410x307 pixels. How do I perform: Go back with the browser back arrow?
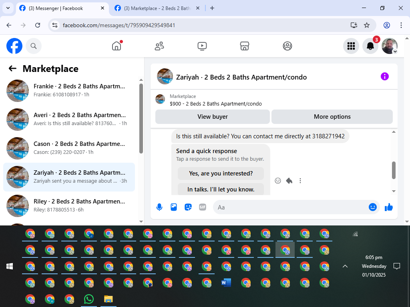coord(9,25)
